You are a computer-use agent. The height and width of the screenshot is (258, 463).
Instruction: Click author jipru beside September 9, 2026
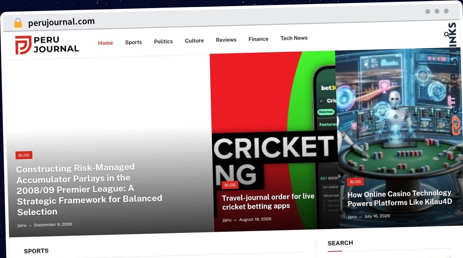(22, 225)
